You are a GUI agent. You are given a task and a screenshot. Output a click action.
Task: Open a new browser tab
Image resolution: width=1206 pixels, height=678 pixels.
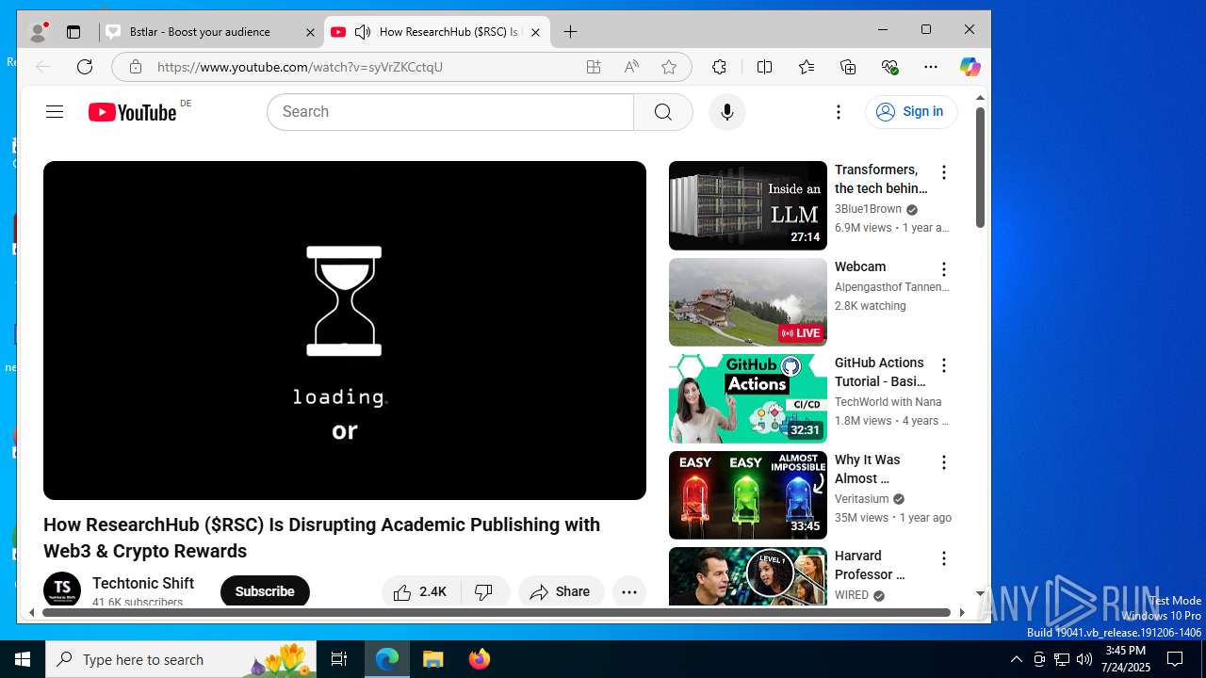click(x=570, y=32)
